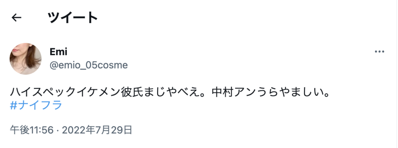Click the 2022年 year in timestamp
This screenshot has width=398, height=148.
79,130
